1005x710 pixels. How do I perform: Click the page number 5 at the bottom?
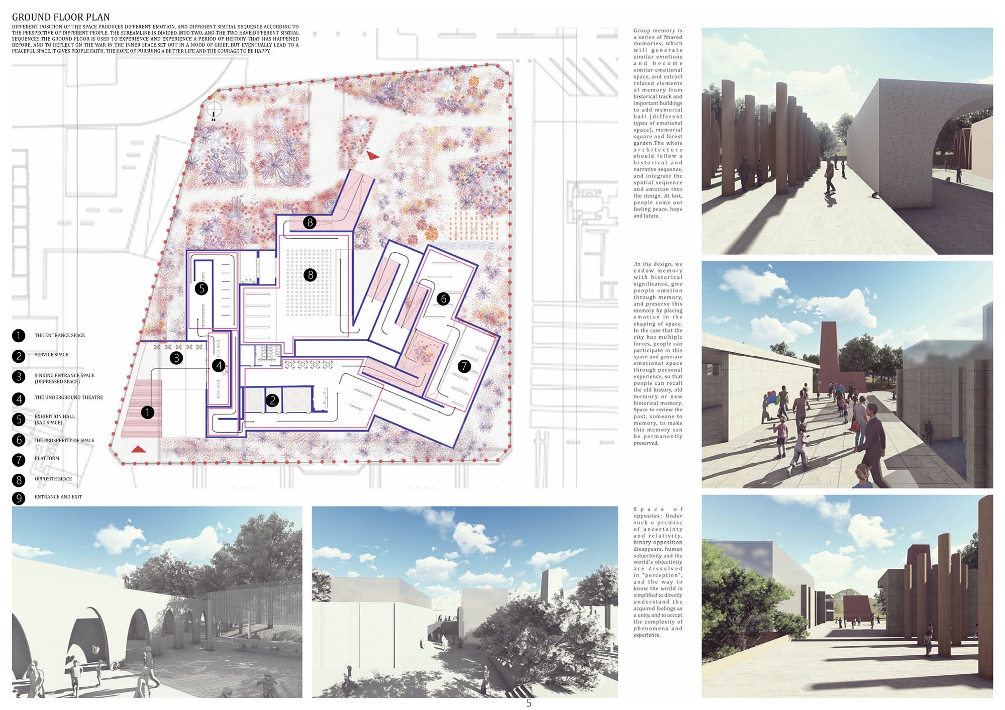(529, 703)
